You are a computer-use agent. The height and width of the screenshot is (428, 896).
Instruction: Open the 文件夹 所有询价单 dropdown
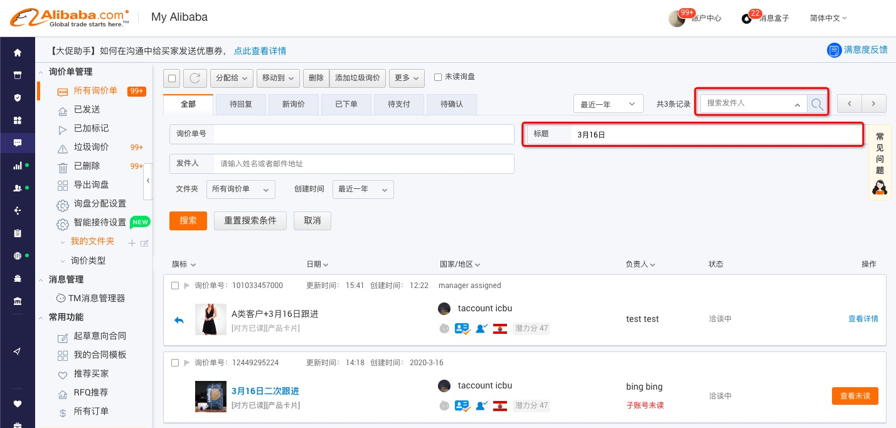pos(240,189)
